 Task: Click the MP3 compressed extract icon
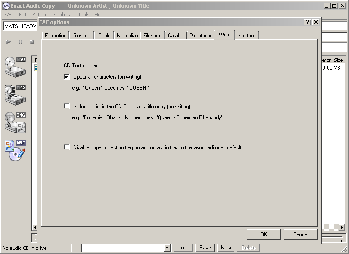(x=15, y=95)
